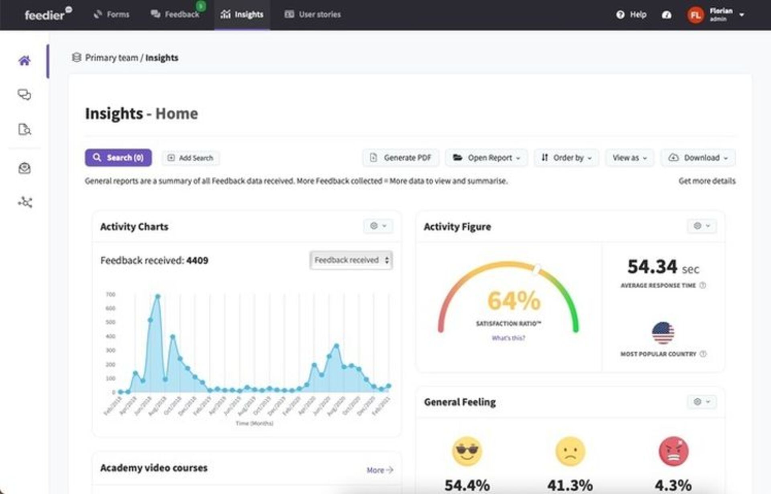Open the Activity Charts settings gear
771x494 pixels.
coord(378,226)
